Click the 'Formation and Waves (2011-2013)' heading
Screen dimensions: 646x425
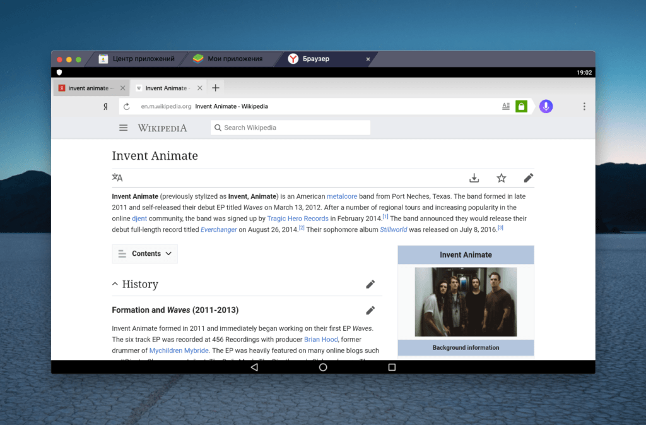pyautogui.click(x=175, y=311)
